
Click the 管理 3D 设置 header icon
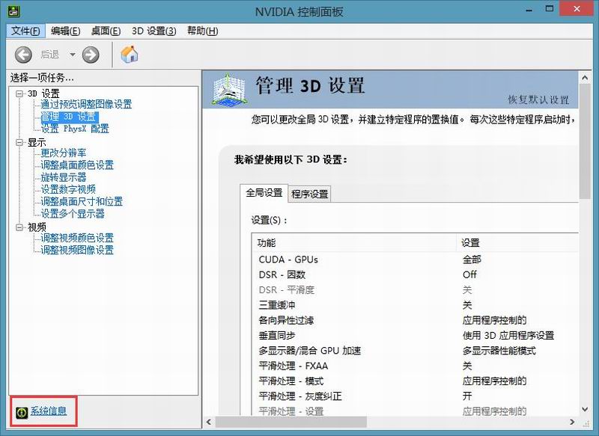pos(229,90)
